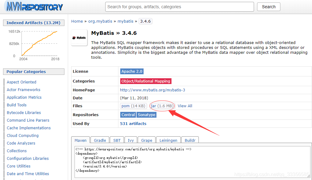Click the Date row label

[77, 98]
